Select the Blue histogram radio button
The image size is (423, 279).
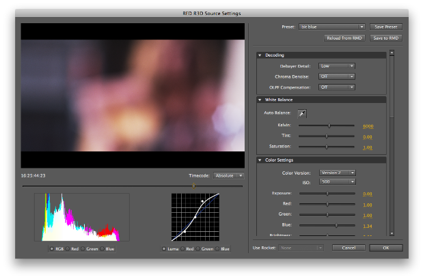(x=102, y=249)
